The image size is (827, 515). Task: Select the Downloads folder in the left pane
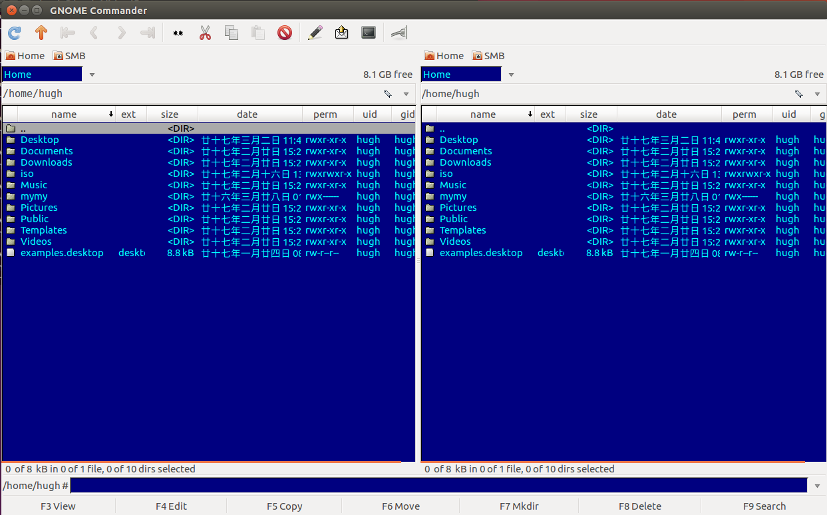[46, 162]
